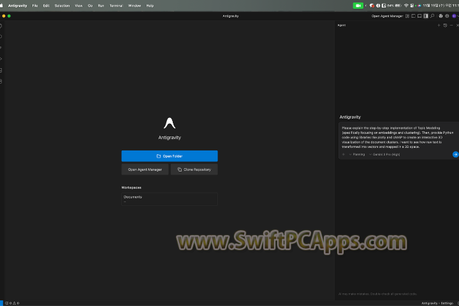The width and height of the screenshot is (459, 306).
Task: Open the File menu
Action: [35, 6]
